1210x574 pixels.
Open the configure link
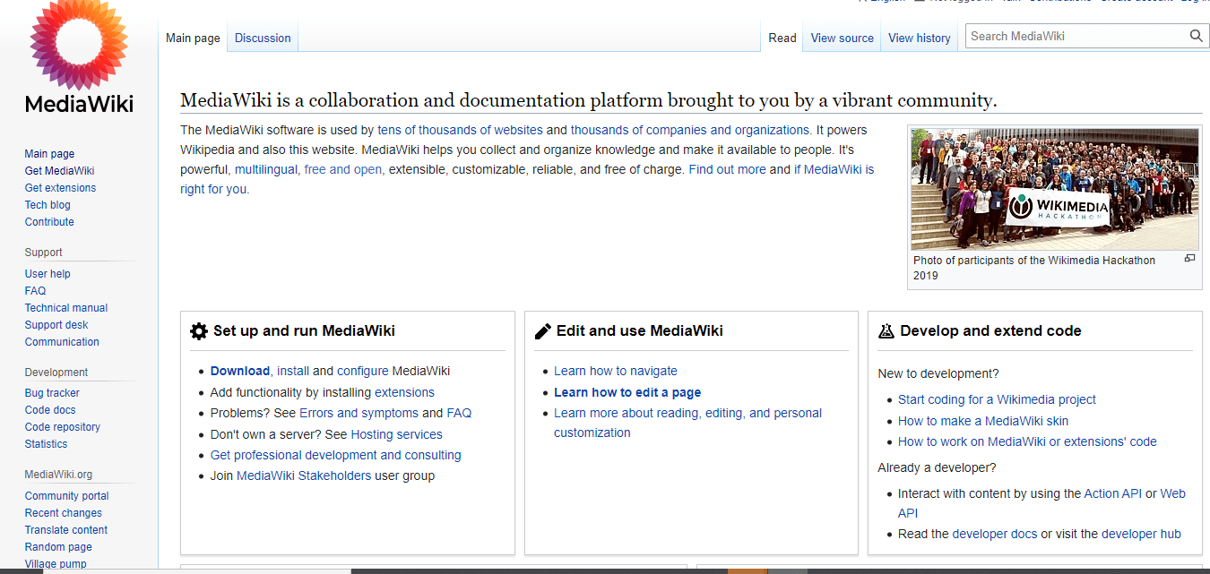pyautogui.click(x=363, y=371)
